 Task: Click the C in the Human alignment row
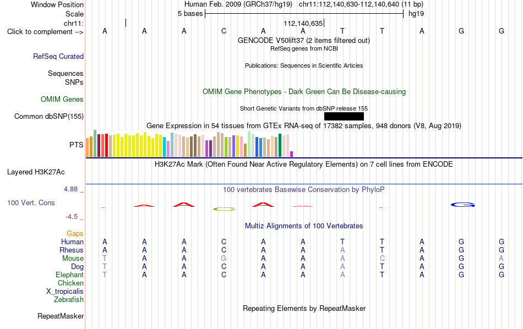click(x=224, y=242)
